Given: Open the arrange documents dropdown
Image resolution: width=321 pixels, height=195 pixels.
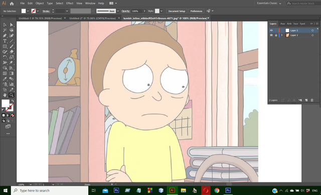Looking at the screenshot, I should 113,4.
